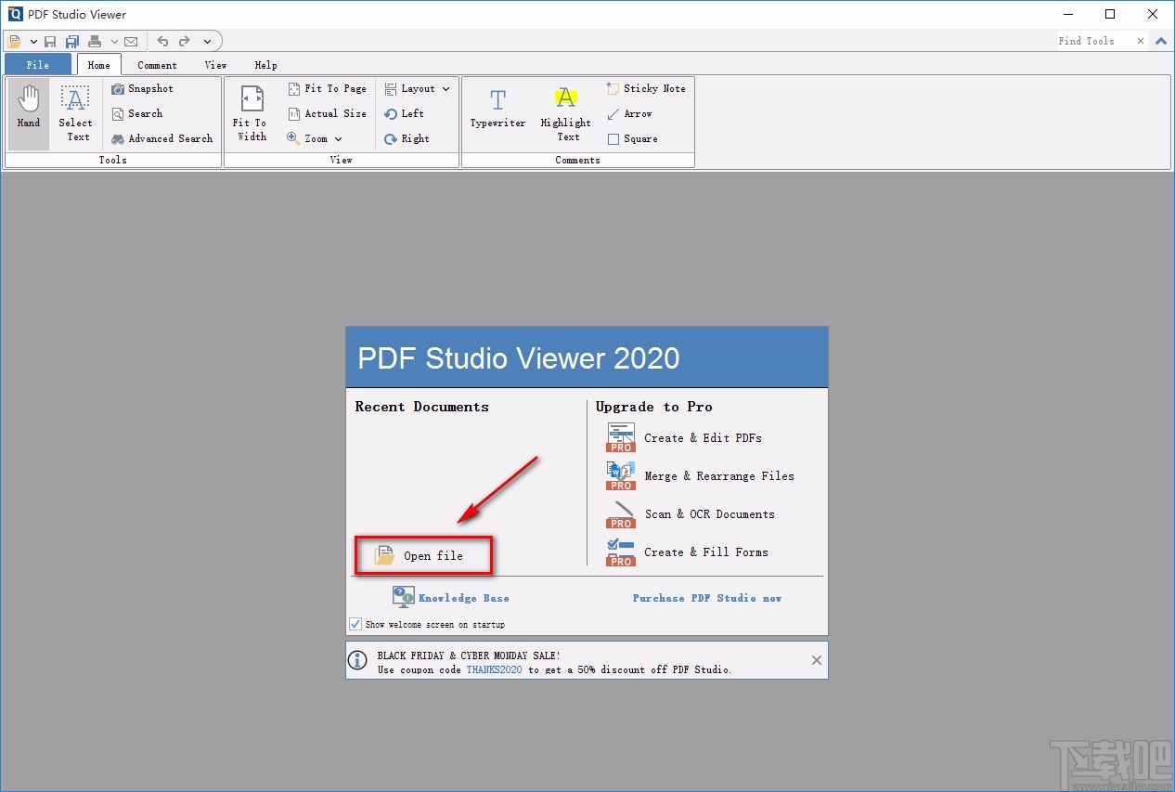The width and height of the screenshot is (1175, 792).
Task: Select the Highlight Text tool
Action: (x=565, y=111)
